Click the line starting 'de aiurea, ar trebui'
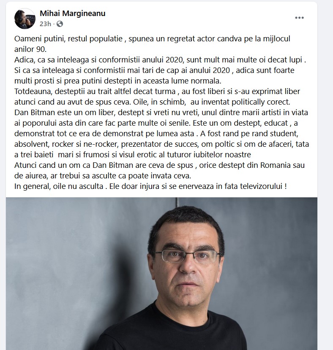This screenshot has width=333, height=350. tap(103, 176)
